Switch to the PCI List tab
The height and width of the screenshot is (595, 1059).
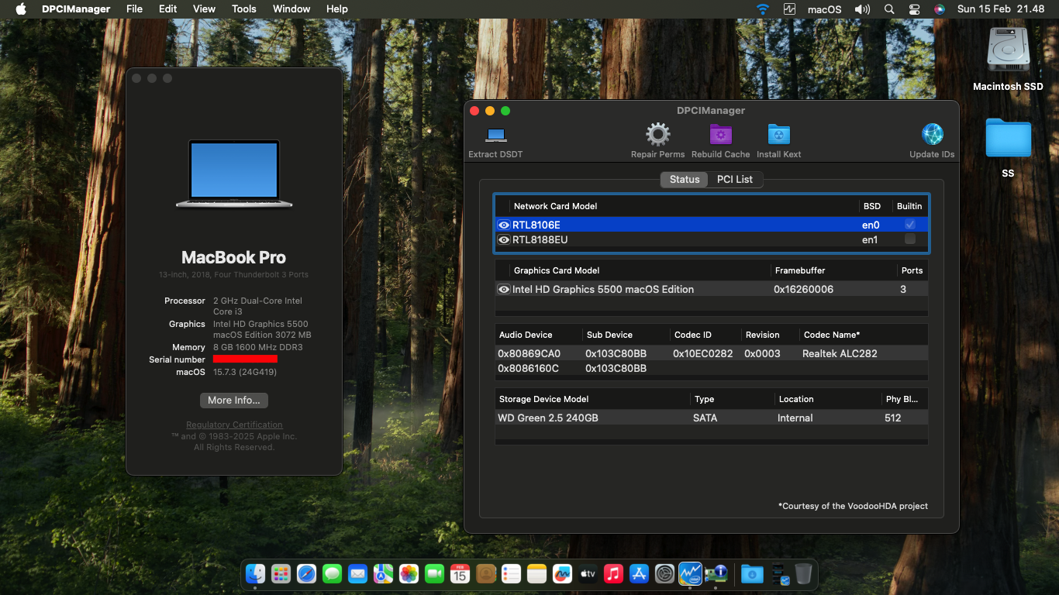pyautogui.click(x=735, y=179)
